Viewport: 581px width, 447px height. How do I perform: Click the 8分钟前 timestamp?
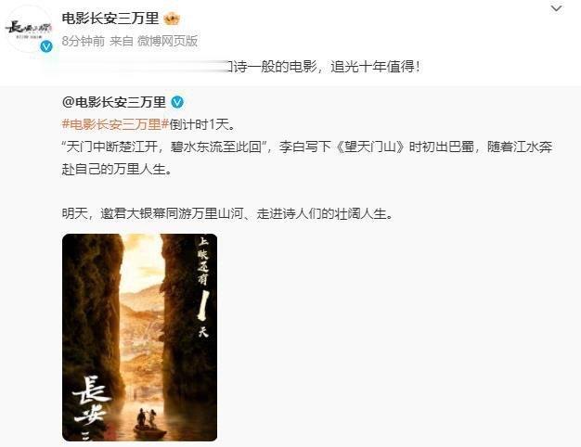coord(84,41)
